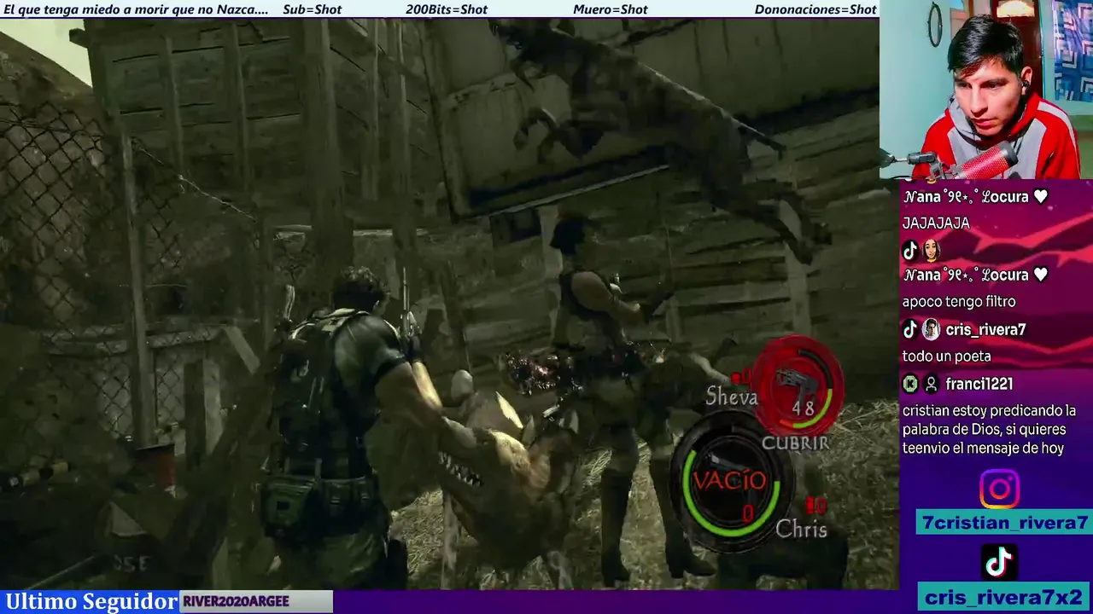Image resolution: width=1093 pixels, height=614 pixels.
Task: Click the cris_rivera7x2 TikTok handle
Action: pos(1004,597)
